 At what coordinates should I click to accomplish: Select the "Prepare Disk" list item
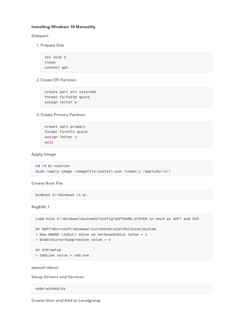tap(52, 45)
